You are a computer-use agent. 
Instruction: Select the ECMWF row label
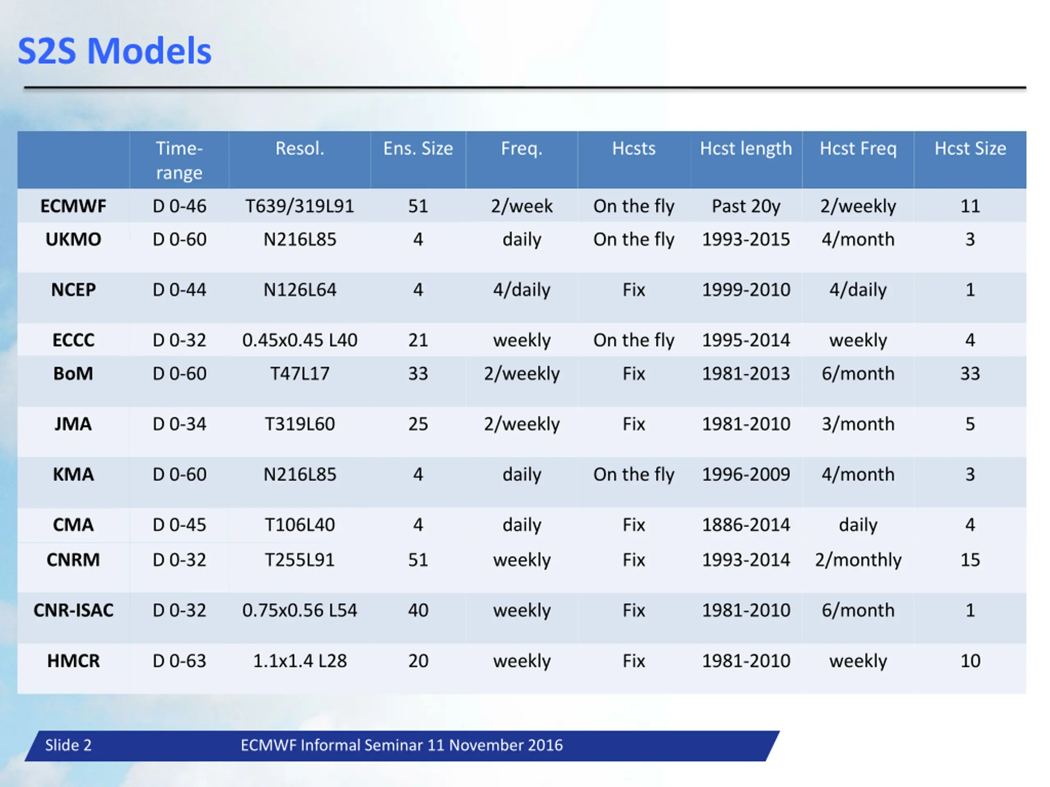[73, 206]
